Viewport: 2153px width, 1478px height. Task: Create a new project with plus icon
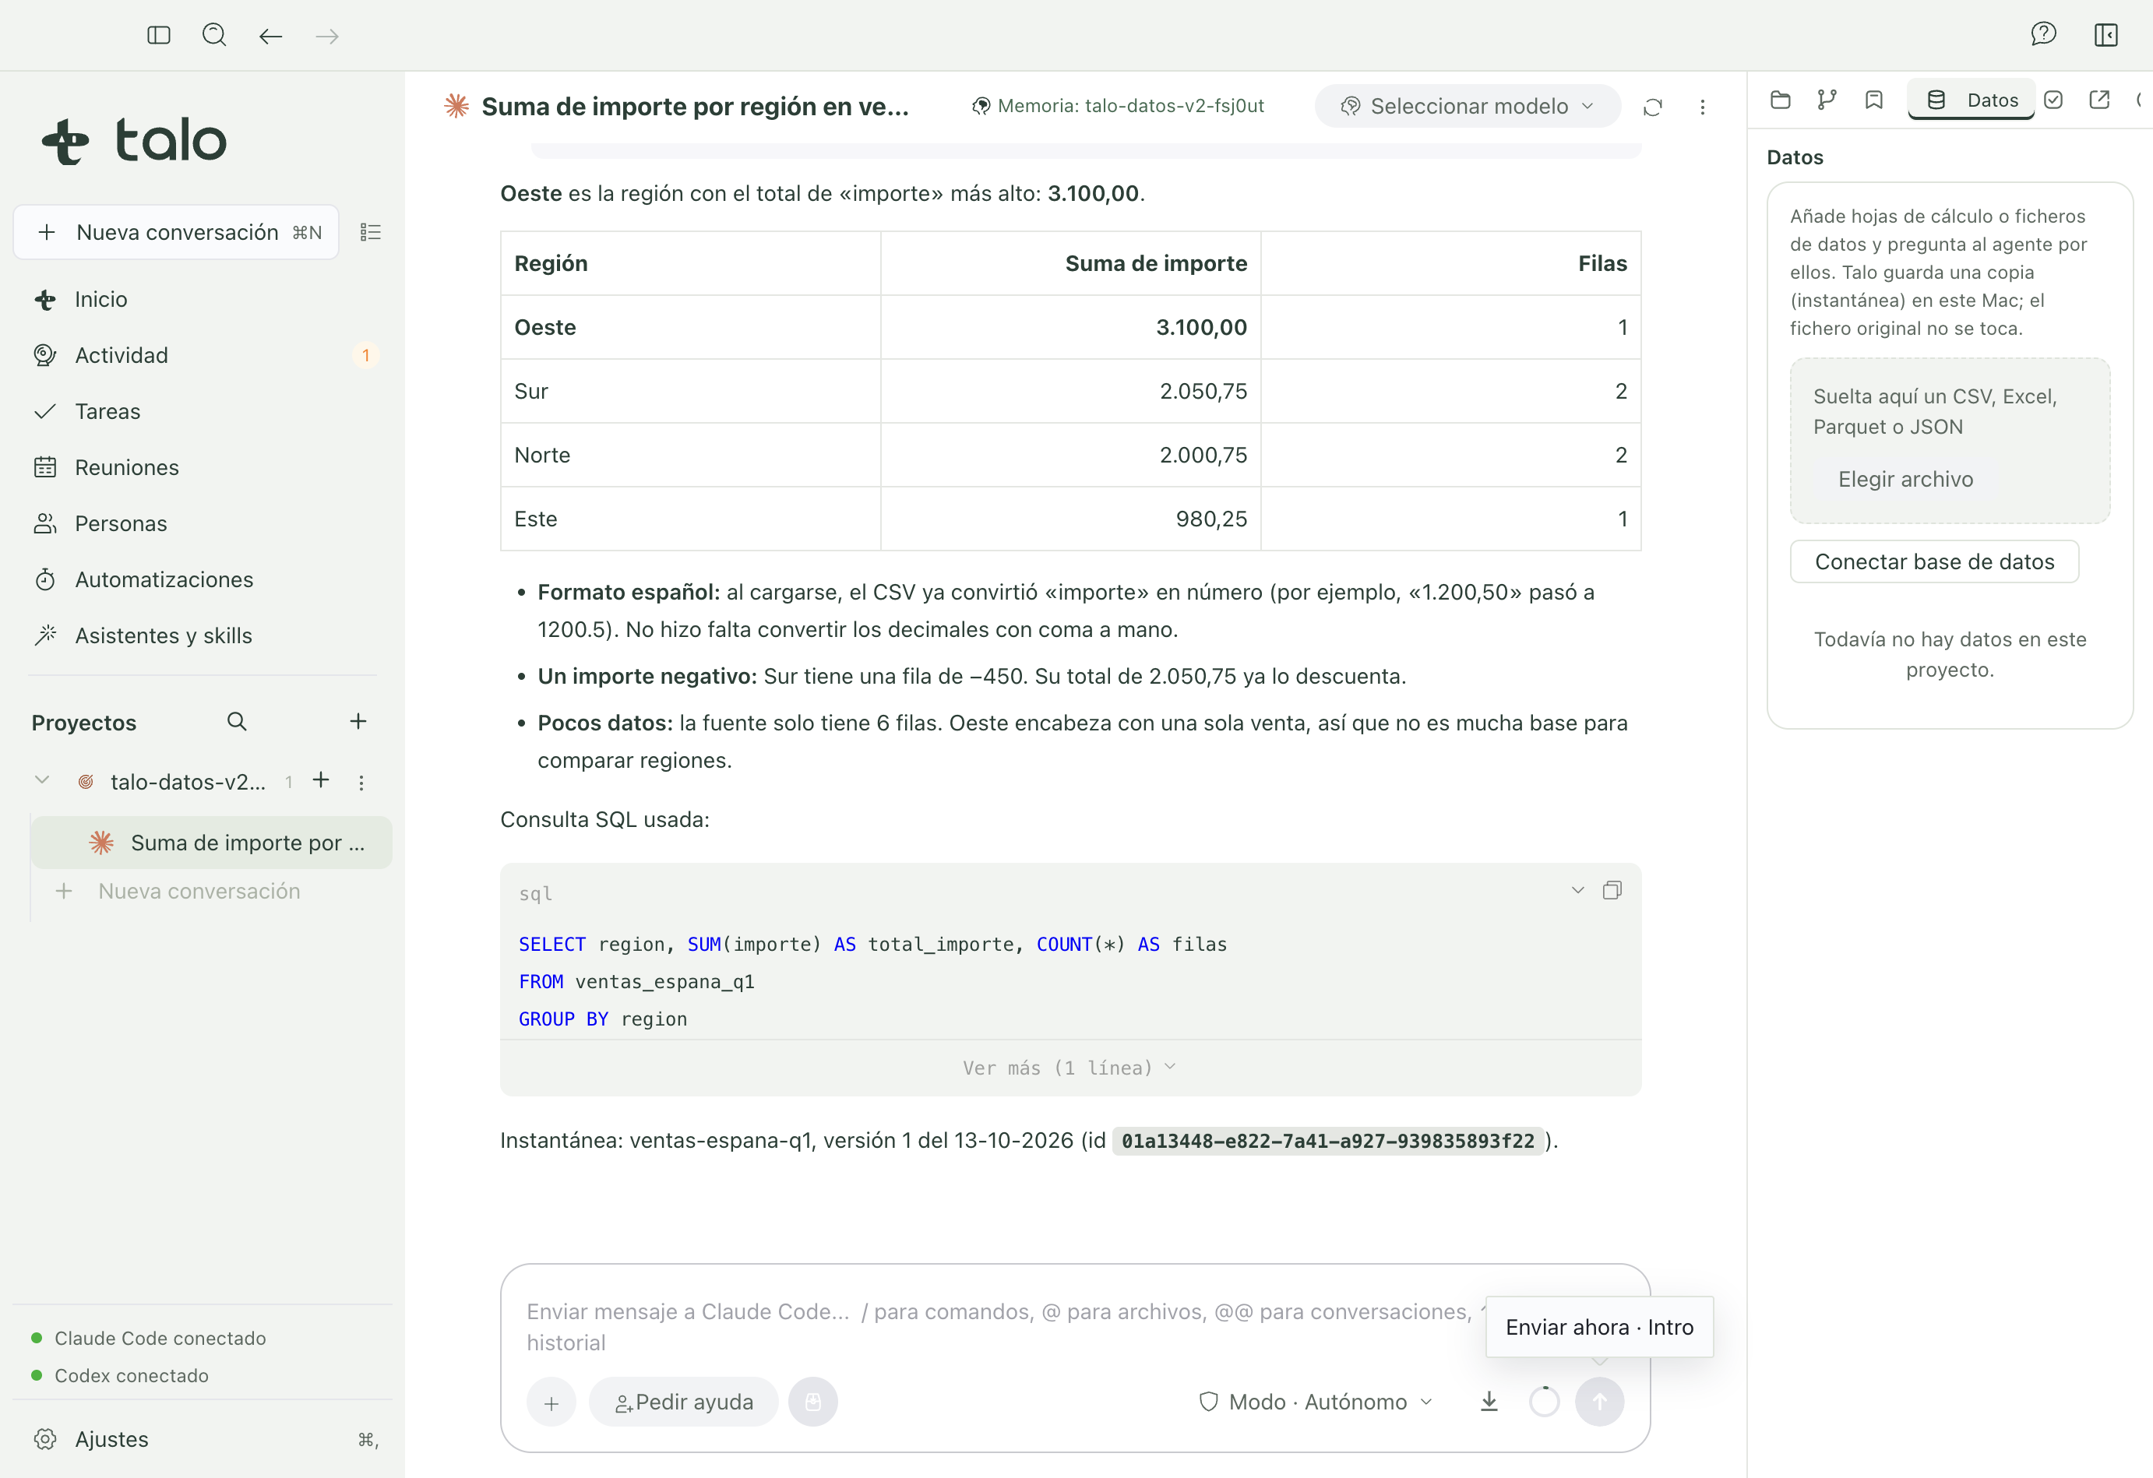[358, 721]
